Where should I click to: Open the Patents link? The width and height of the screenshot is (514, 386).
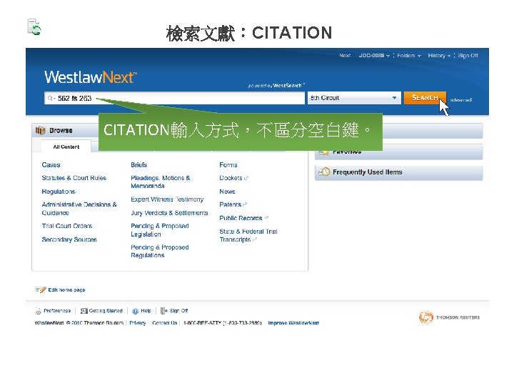pos(230,204)
